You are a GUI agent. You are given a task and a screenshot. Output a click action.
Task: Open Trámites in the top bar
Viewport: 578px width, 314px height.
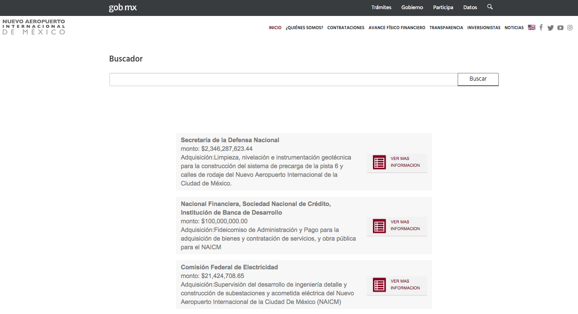(382, 7)
